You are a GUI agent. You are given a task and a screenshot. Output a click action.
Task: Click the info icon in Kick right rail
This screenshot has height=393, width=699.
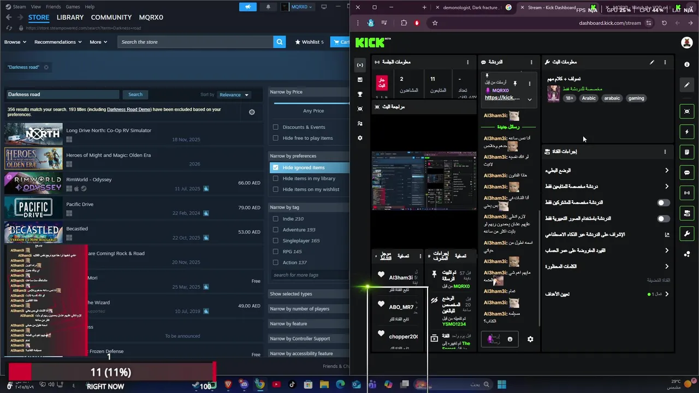pyautogui.click(x=687, y=64)
